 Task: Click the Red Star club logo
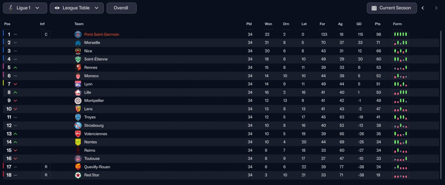click(78, 175)
